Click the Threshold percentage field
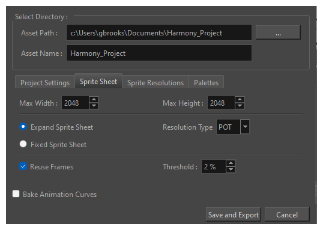The image size is (323, 230). point(213,166)
